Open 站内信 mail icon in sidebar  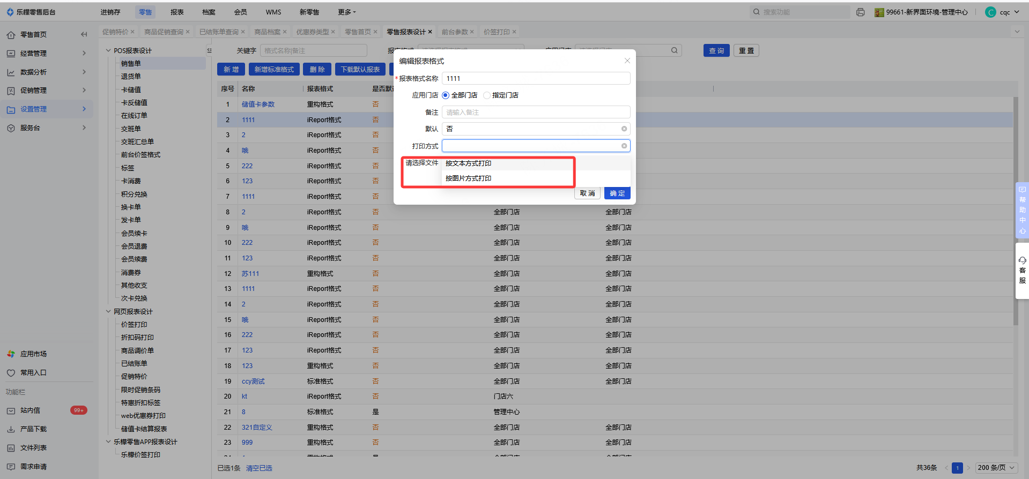11,410
